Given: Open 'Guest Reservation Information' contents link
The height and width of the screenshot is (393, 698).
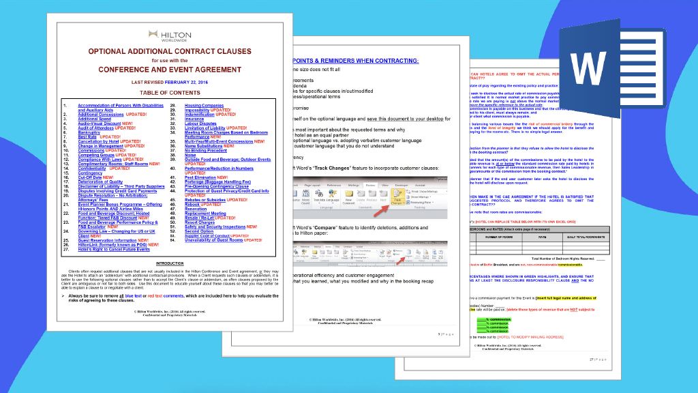Looking at the screenshot, I should 107,241.
